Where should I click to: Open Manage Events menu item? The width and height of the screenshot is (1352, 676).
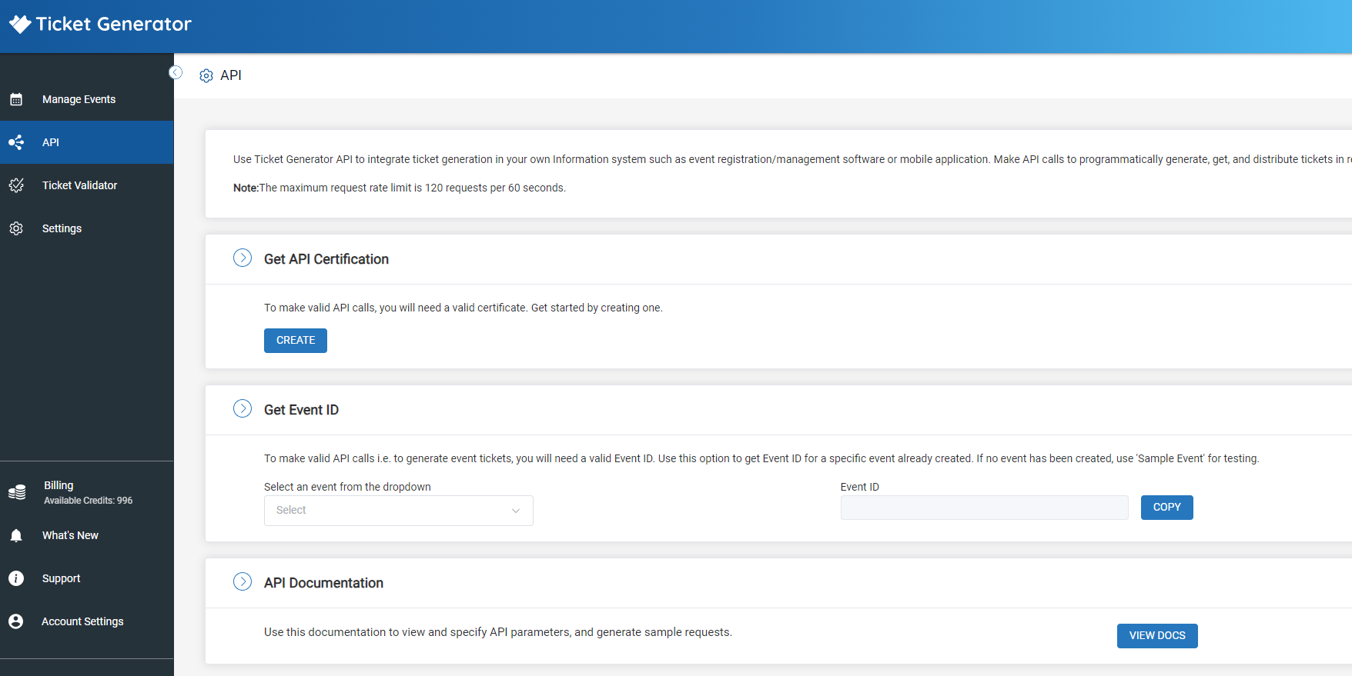coord(86,99)
